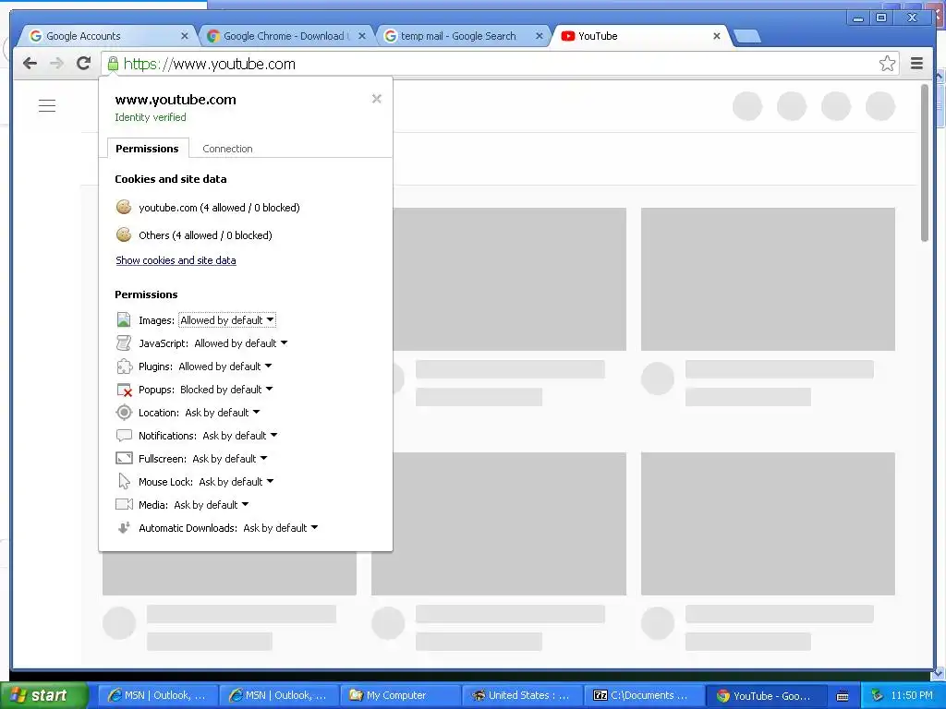Select the YouTube browser tab
Screen dimensions: 946x709
tap(639, 36)
